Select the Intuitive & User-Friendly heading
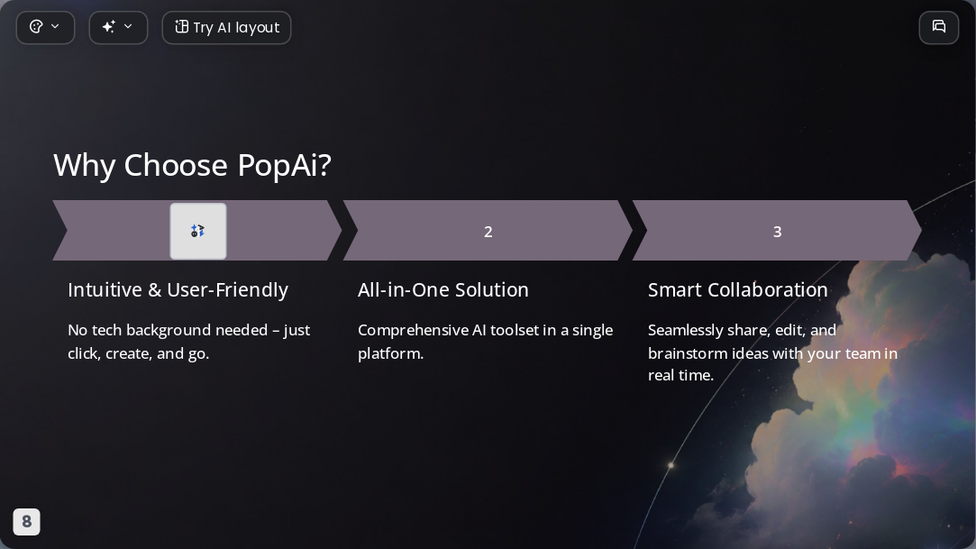 (178, 290)
